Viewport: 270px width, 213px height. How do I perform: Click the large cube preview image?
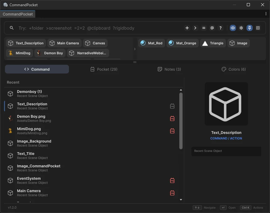[x=226, y=104]
